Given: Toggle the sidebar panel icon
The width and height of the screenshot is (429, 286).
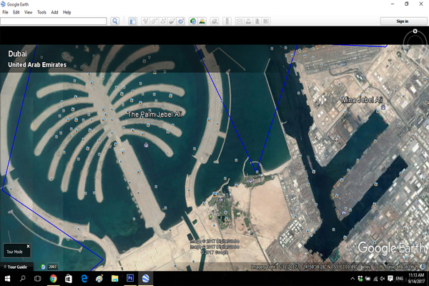Looking at the screenshot, I should point(133,21).
